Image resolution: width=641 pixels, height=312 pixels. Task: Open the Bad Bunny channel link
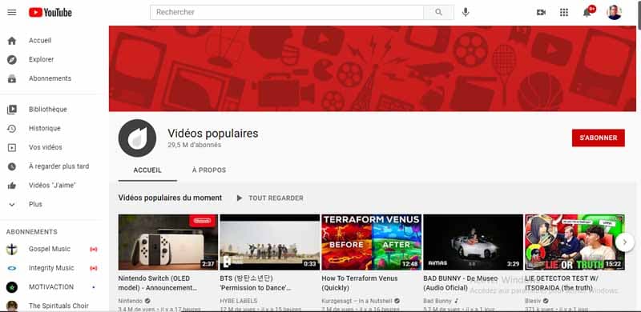click(x=437, y=301)
